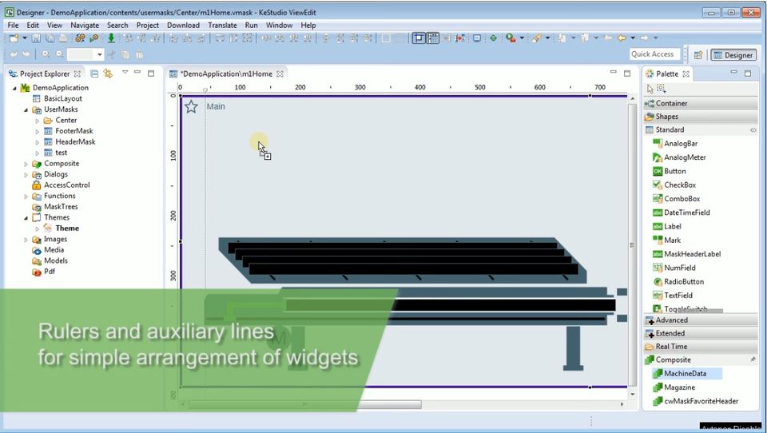Screen dimensions: 767x433
Task: Expand the Dialogs tree node
Action: [x=26, y=175]
